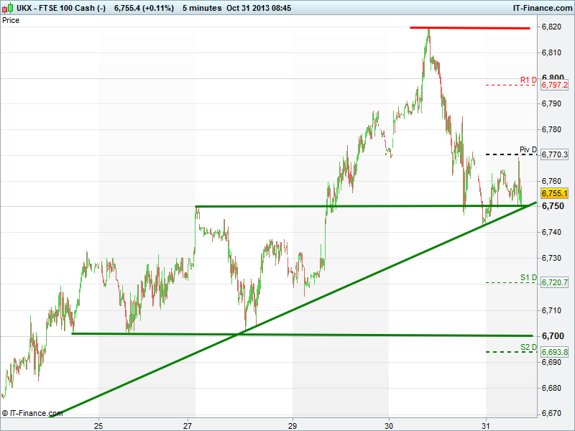The height and width of the screenshot is (431, 575).
Task: Click the 6,680 price axis label
Action: click(551, 388)
